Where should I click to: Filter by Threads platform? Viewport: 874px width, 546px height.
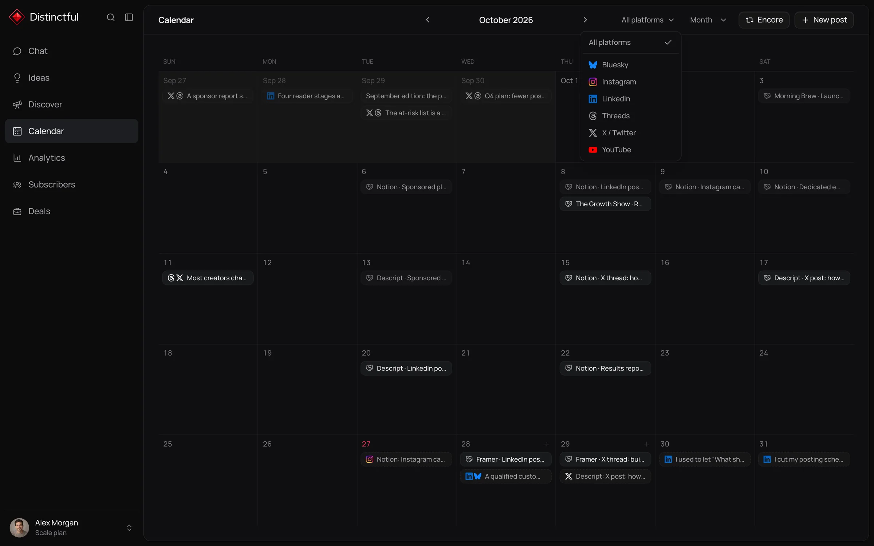(x=630, y=116)
